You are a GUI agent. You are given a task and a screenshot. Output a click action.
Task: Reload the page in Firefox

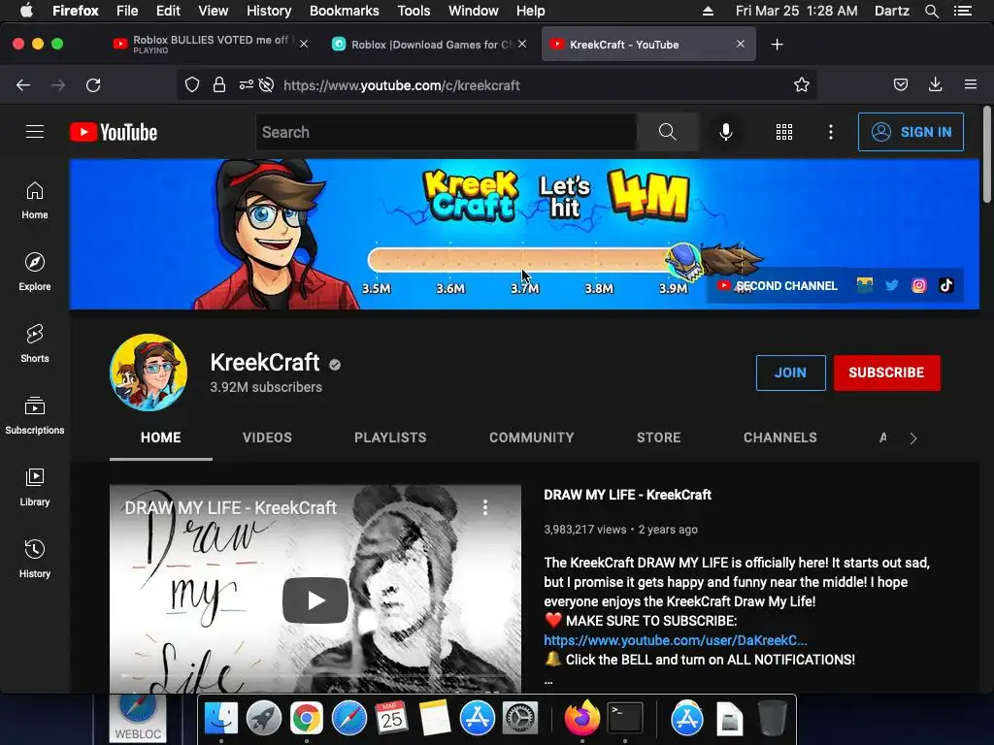[93, 85]
